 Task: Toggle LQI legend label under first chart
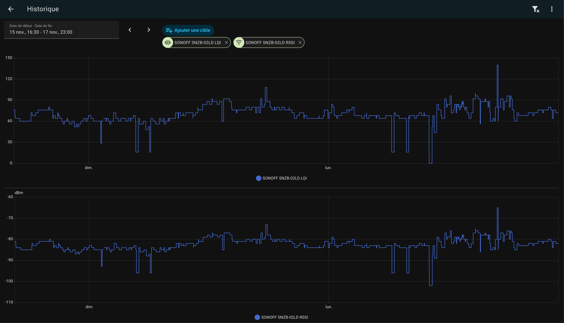pos(284,178)
